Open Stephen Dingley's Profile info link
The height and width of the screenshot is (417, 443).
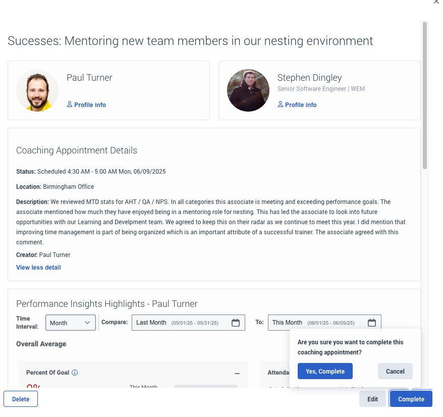click(297, 105)
